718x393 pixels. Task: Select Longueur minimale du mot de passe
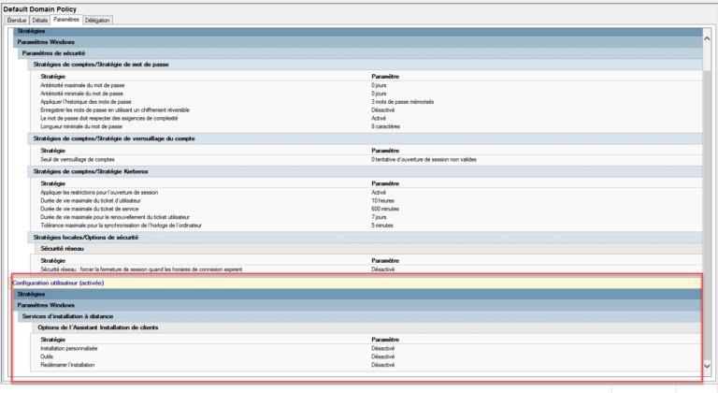(x=366, y=126)
